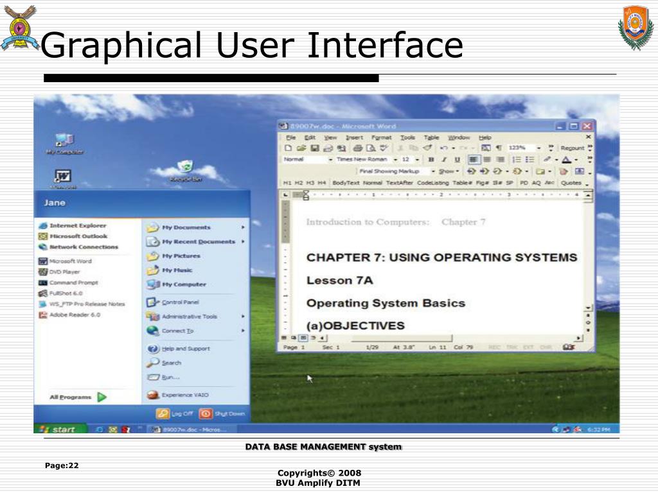Click the Undo arrow icon in Word
This screenshot has height=493, width=658.
[x=444, y=148]
